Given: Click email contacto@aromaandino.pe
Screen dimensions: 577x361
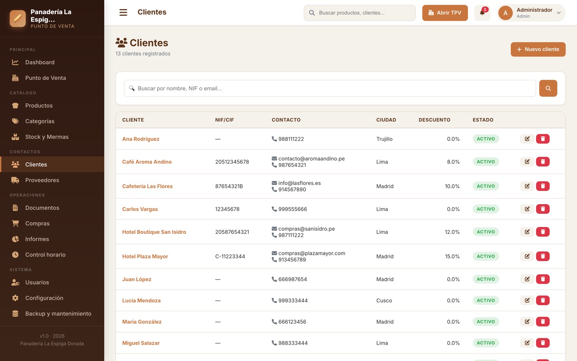Looking at the screenshot, I should 311,158.
